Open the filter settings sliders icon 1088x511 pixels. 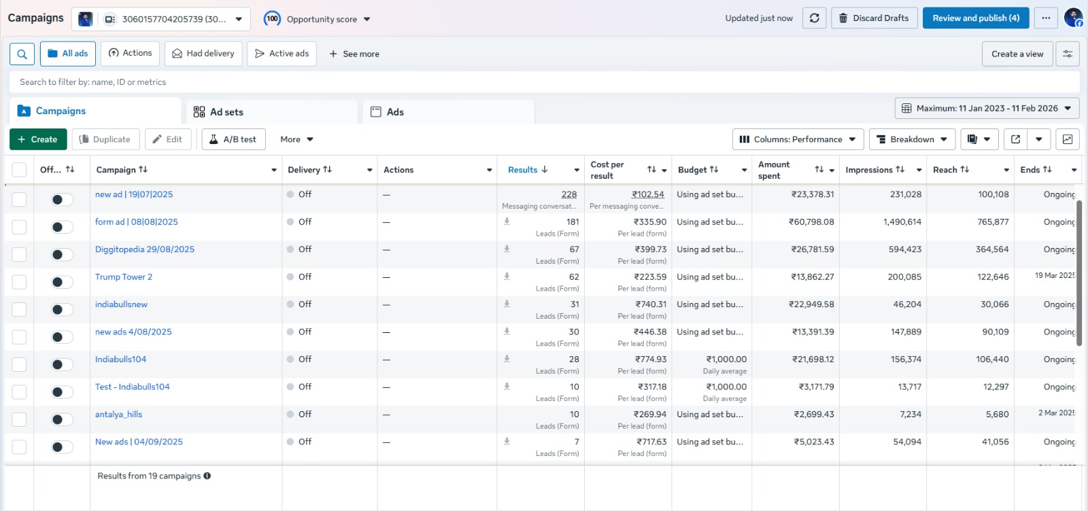1067,54
